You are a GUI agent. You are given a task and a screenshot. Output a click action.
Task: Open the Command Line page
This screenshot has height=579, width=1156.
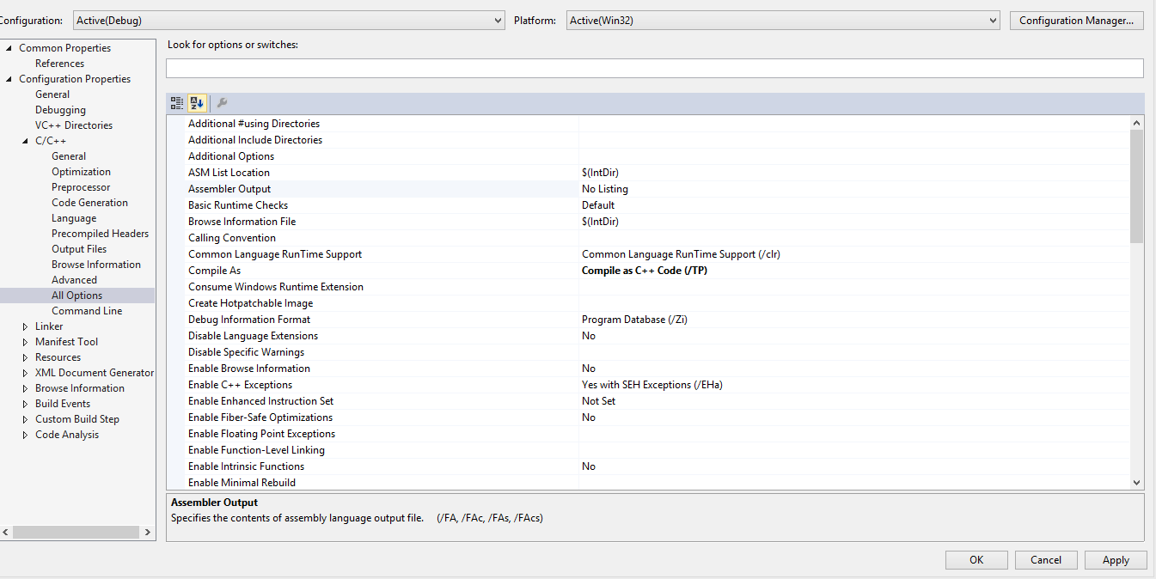coord(87,311)
